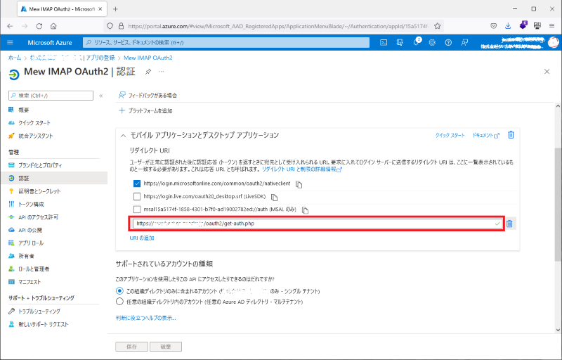This screenshot has height=360, width=562.
Task: Copy the msal redirect URI
Action: pos(305,210)
